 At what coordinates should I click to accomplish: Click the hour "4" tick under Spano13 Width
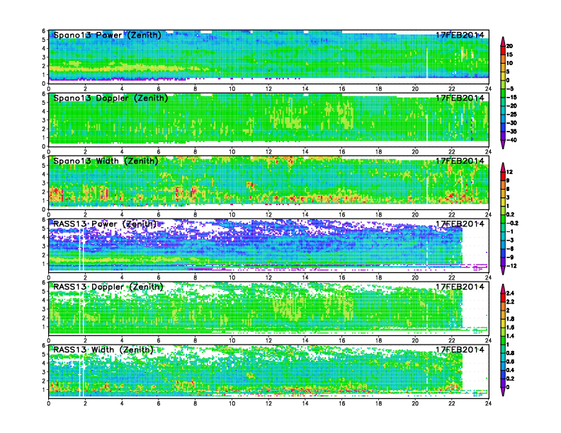122,214
